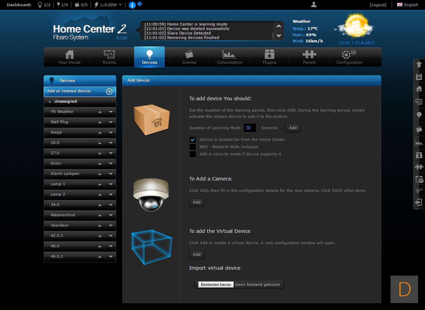Viewport: 425px width, 310px height.
Task: Click Add button next to learning mode duration
Action: point(293,128)
